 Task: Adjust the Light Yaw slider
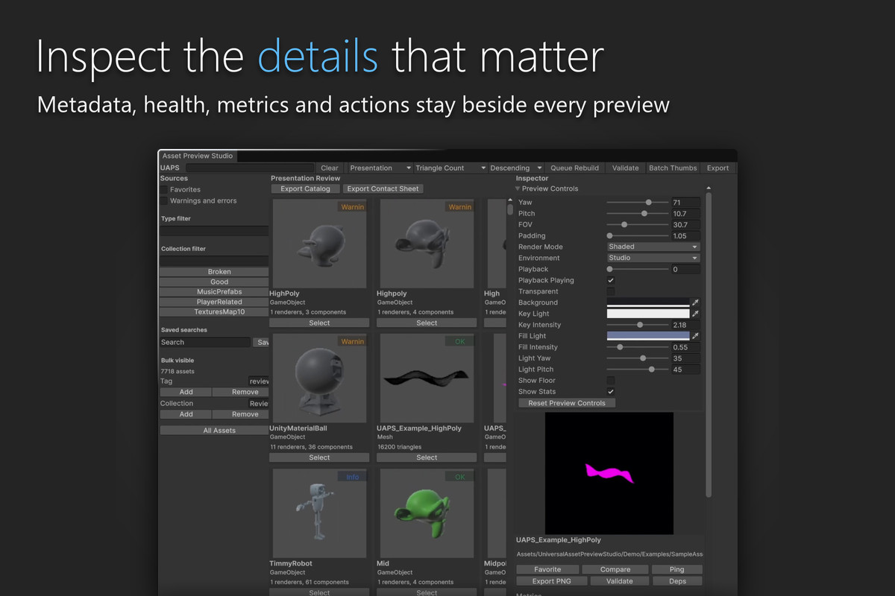pyautogui.click(x=637, y=358)
